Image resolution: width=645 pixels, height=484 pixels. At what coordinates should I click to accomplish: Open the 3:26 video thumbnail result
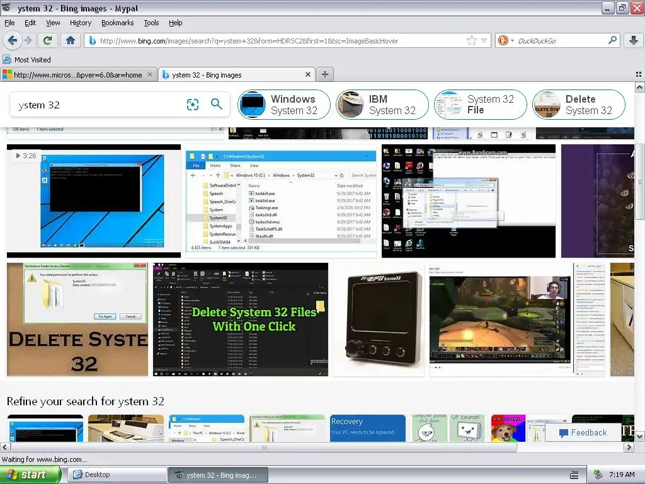(94, 201)
